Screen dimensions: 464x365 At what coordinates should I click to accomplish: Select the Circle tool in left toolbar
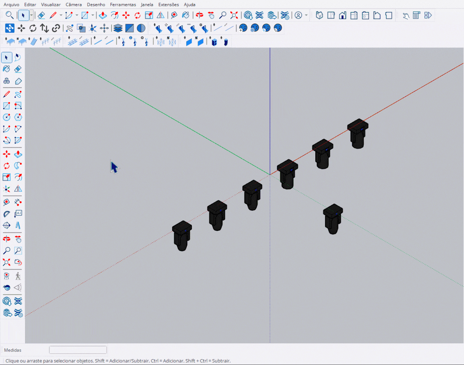point(6,117)
